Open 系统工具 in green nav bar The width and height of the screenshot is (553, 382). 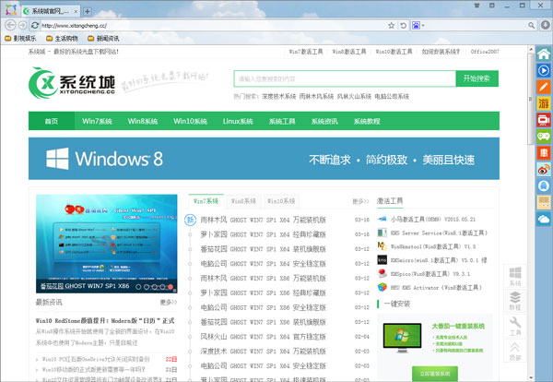(x=282, y=121)
